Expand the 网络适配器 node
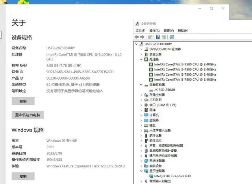The image size is (252, 184). pyautogui.click(x=141, y=161)
